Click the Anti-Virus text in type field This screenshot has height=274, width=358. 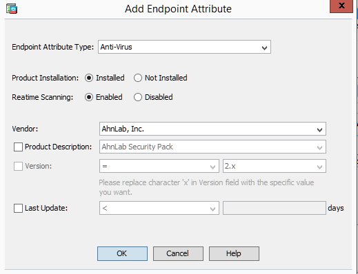pos(117,47)
